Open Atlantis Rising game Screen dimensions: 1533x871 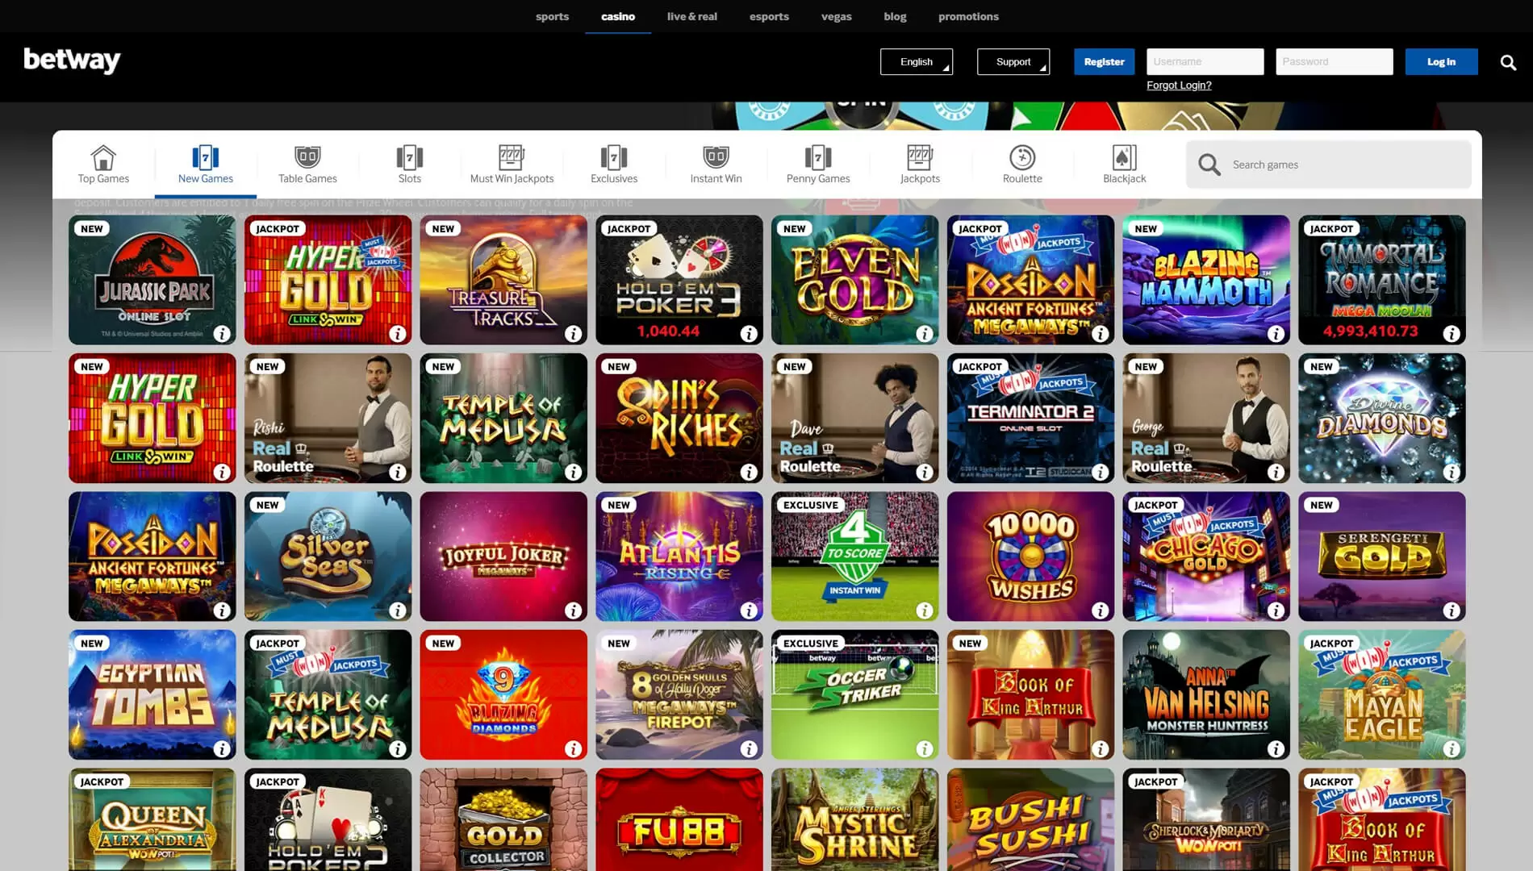pyautogui.click(x=679, y=556)
